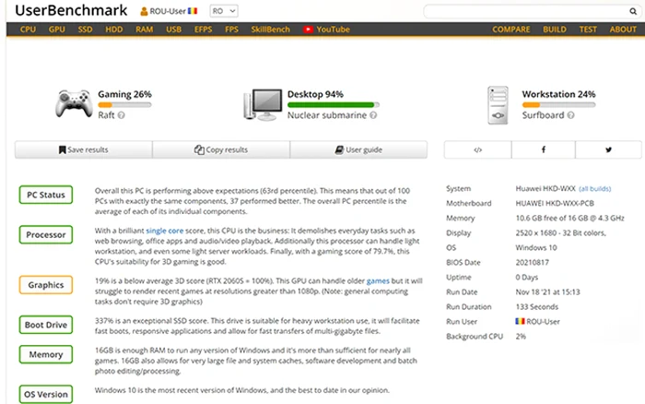Open the single core link
Image resolution: width=645 pixels, height=404 pixels.
tap(165, 231)
